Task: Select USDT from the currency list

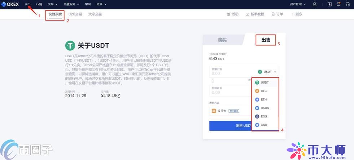Action: [265, 83]
